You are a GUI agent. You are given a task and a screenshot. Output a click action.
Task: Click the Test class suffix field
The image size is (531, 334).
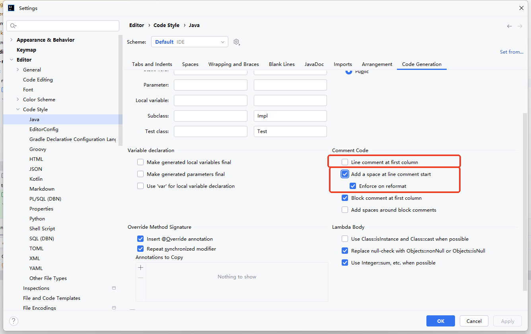(290, 131)
